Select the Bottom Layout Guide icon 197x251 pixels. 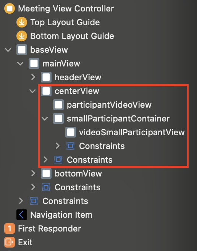22,36
